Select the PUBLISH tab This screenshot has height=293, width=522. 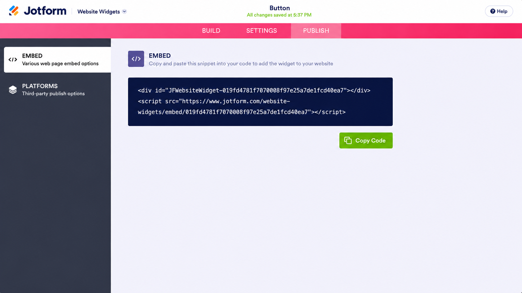click(316, 31)
